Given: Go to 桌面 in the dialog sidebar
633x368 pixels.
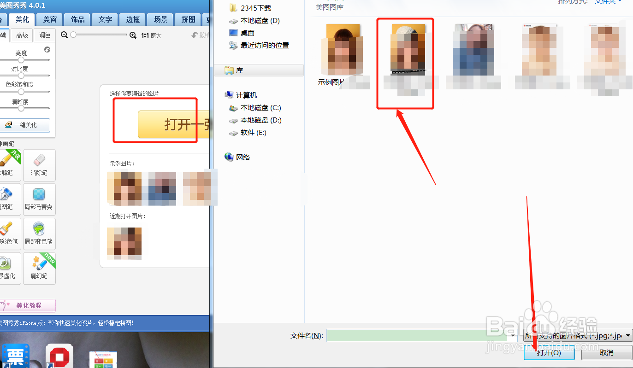Looking at the screenshot, I should [x=242, y=33].
